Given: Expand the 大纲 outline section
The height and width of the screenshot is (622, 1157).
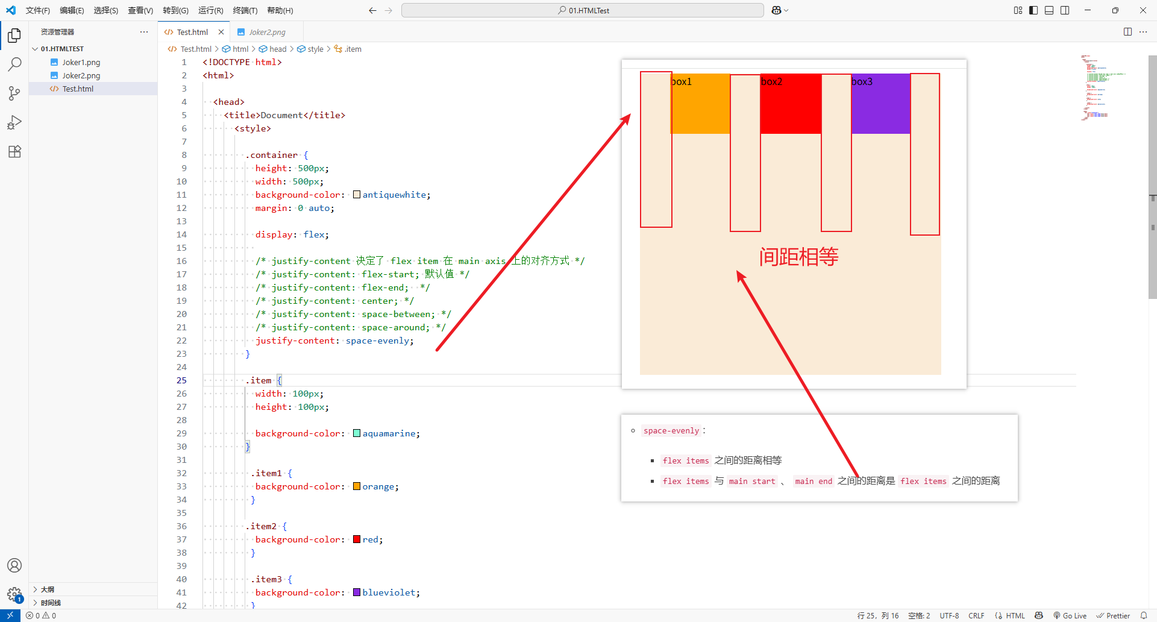Looking at the screenshot, I should tap(93, 589).
